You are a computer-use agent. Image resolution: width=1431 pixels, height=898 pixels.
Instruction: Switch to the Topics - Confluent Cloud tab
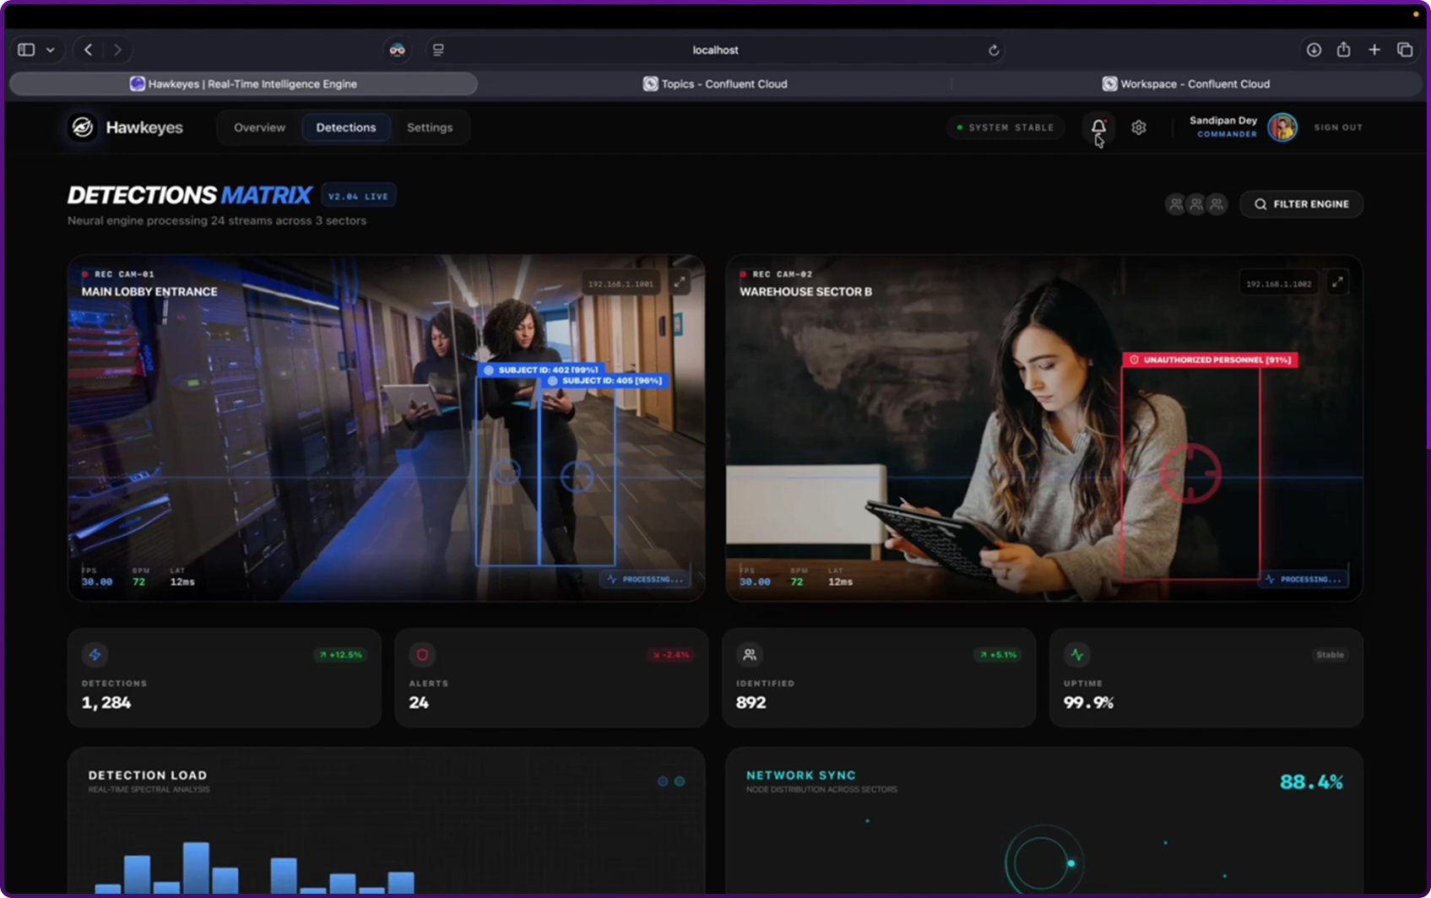click(715, 84)
